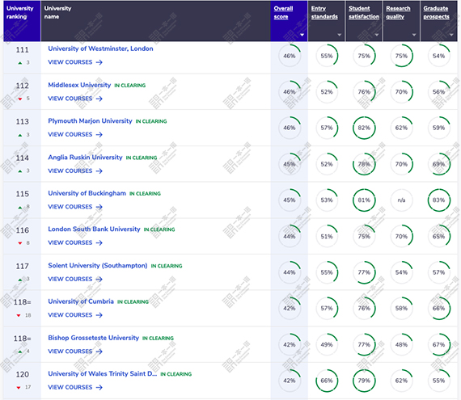This screenshot has width=461, height=400.
Task: Open London South Bank University page
Action: [x=94, y=229]
